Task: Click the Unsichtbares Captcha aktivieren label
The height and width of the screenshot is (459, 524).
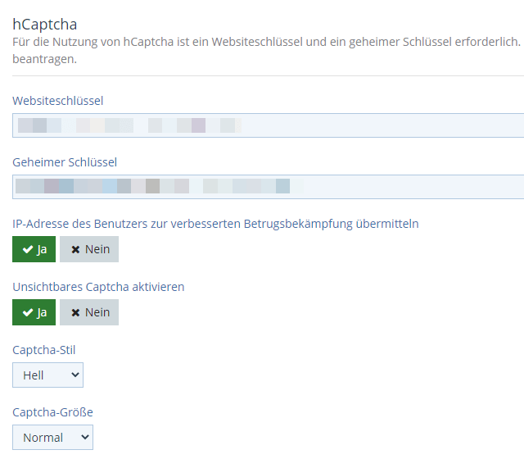Action: point(98,287)
